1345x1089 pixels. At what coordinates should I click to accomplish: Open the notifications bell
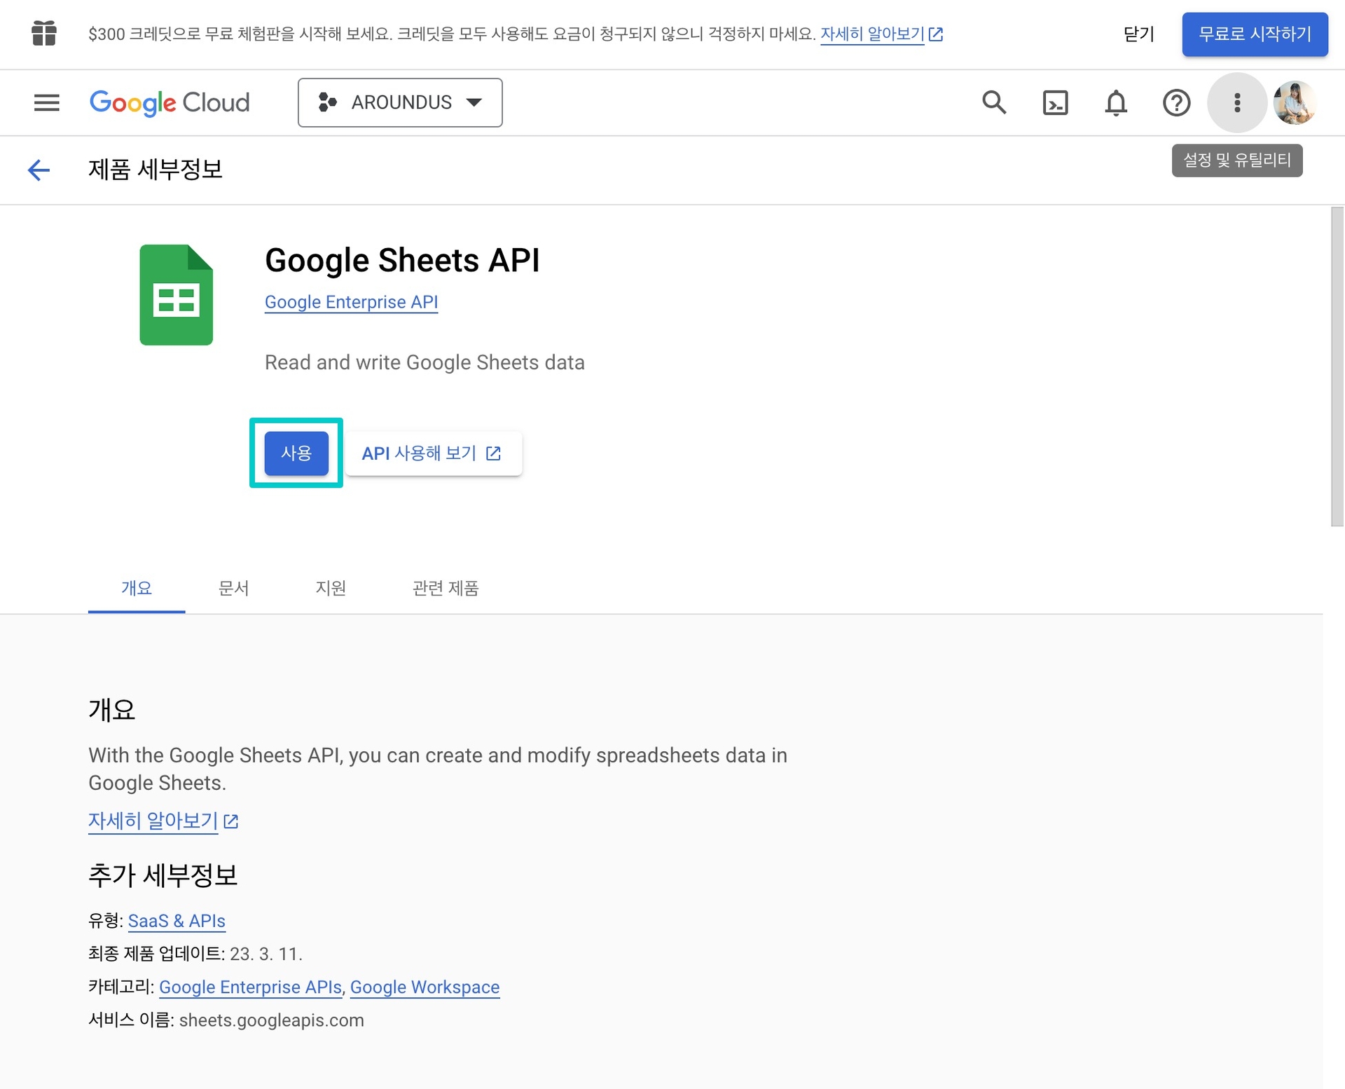[1115, 102]
